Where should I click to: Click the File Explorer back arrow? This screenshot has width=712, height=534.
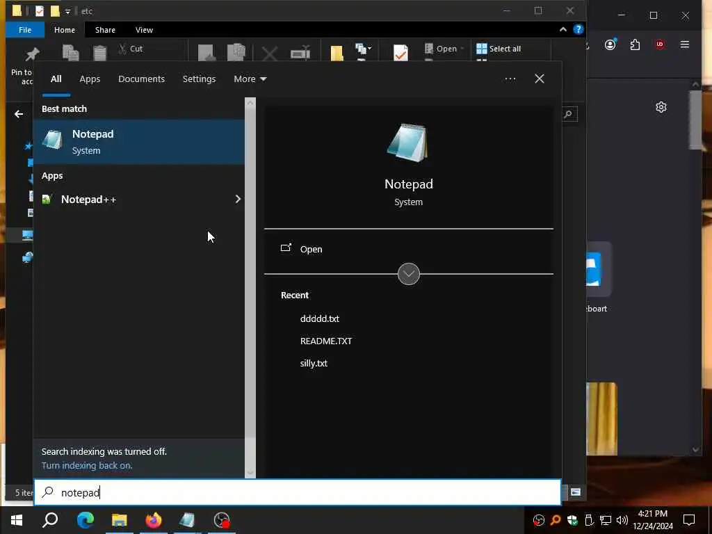(x=19, y=114)
